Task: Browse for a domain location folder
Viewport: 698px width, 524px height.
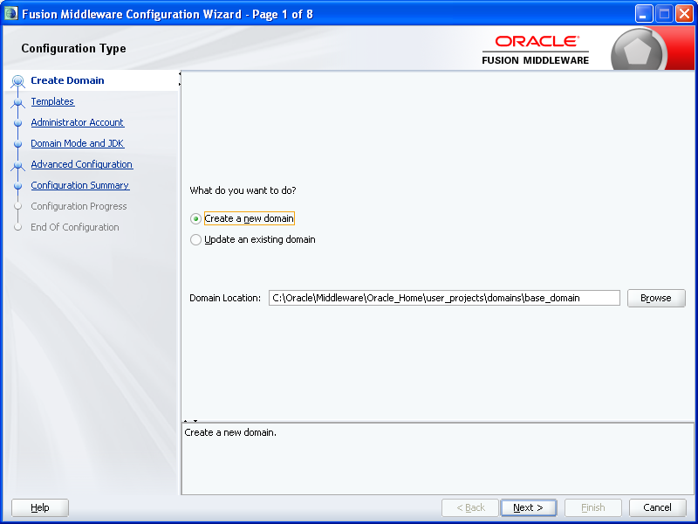Action: pos(656,298)
